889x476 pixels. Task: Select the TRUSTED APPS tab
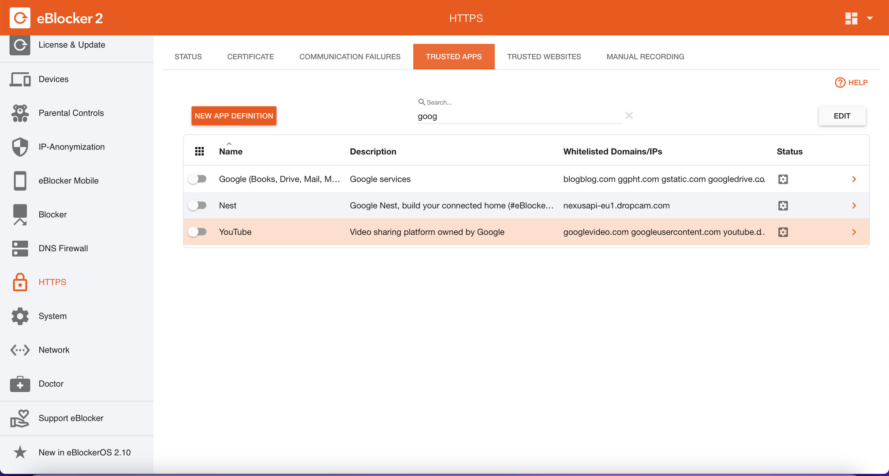tap(454, 56)
